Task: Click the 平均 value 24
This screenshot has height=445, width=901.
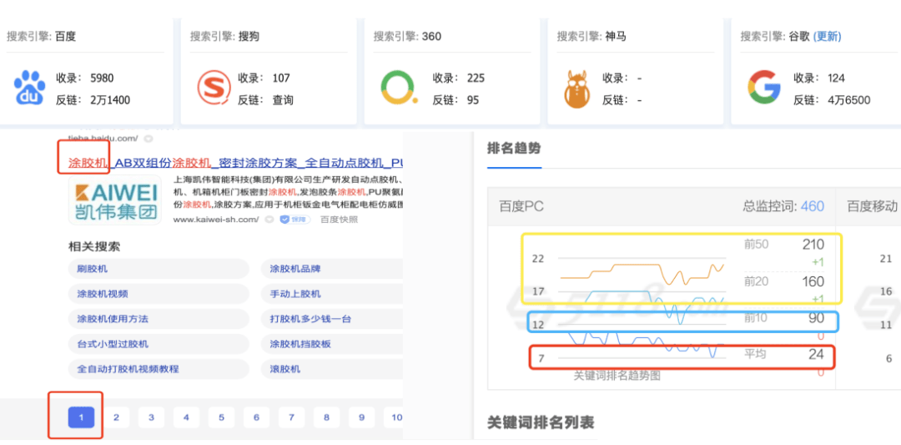Action: coord(817,354)
